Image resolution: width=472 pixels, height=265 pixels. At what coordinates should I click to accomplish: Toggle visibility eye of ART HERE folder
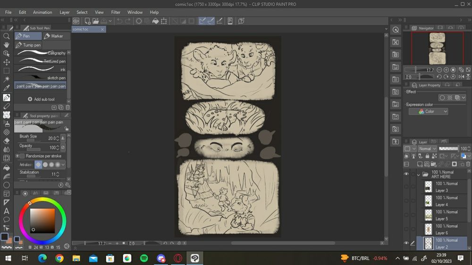pos(406,174)
